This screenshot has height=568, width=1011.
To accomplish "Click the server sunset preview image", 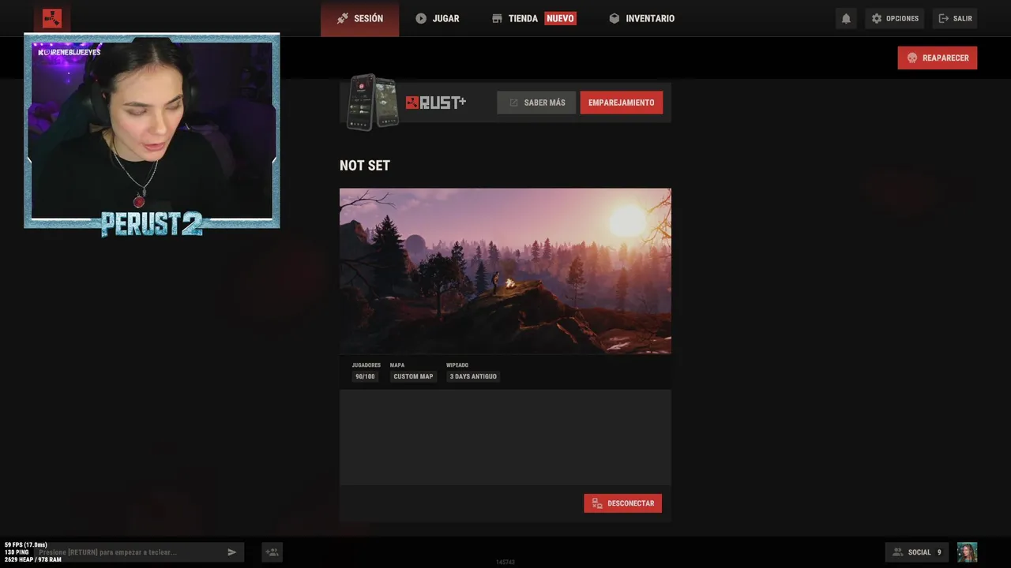I will pos(505,271).
